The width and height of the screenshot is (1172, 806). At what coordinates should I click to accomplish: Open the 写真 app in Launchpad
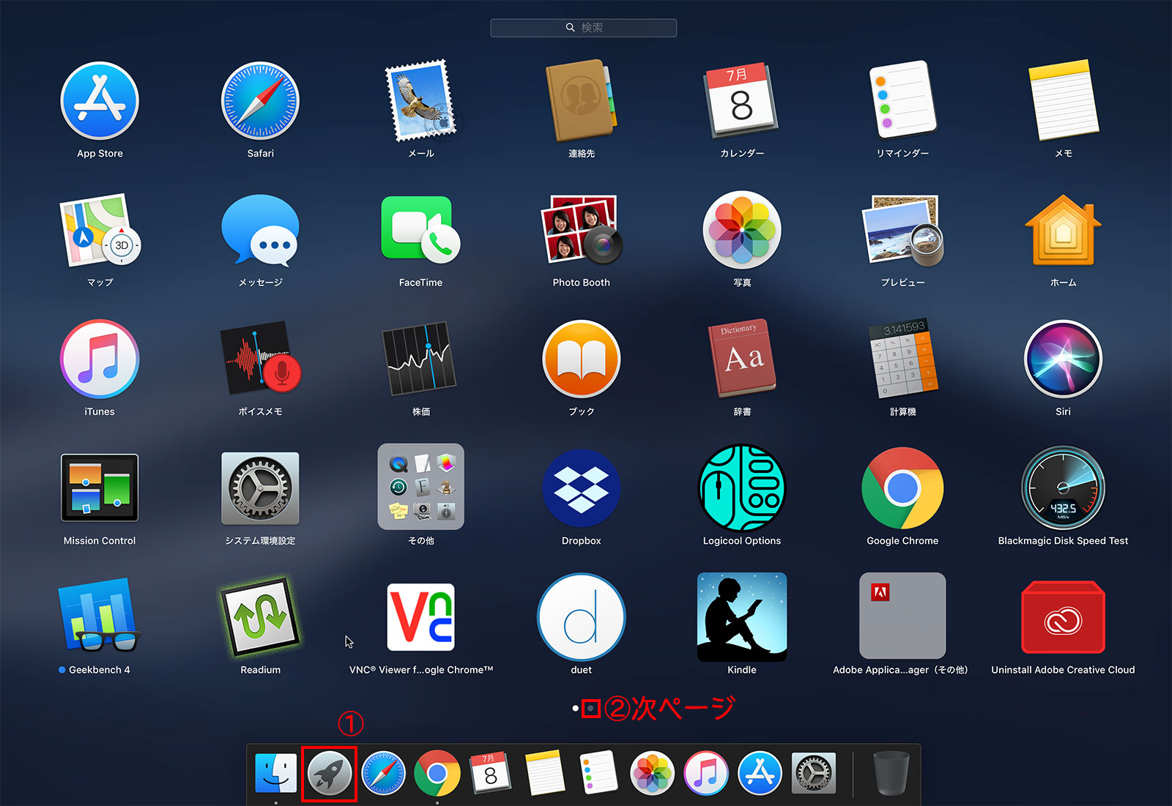pyautogui.click(x=741, y=230)
